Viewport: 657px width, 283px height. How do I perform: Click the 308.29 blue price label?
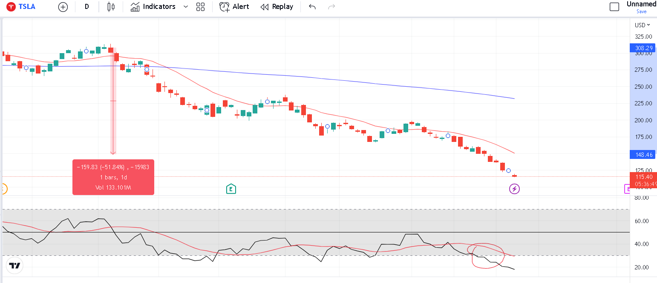pyautogui.click(x=643, y=48)
